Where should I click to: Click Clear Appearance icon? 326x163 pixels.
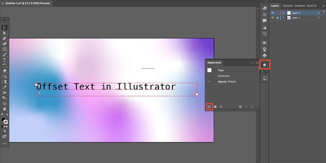[240, 107]
